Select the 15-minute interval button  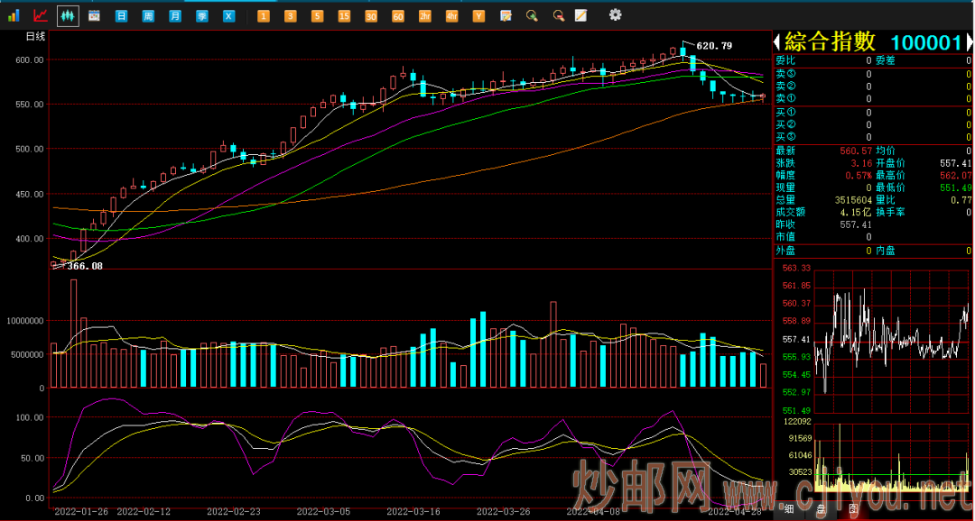[344, 16]
